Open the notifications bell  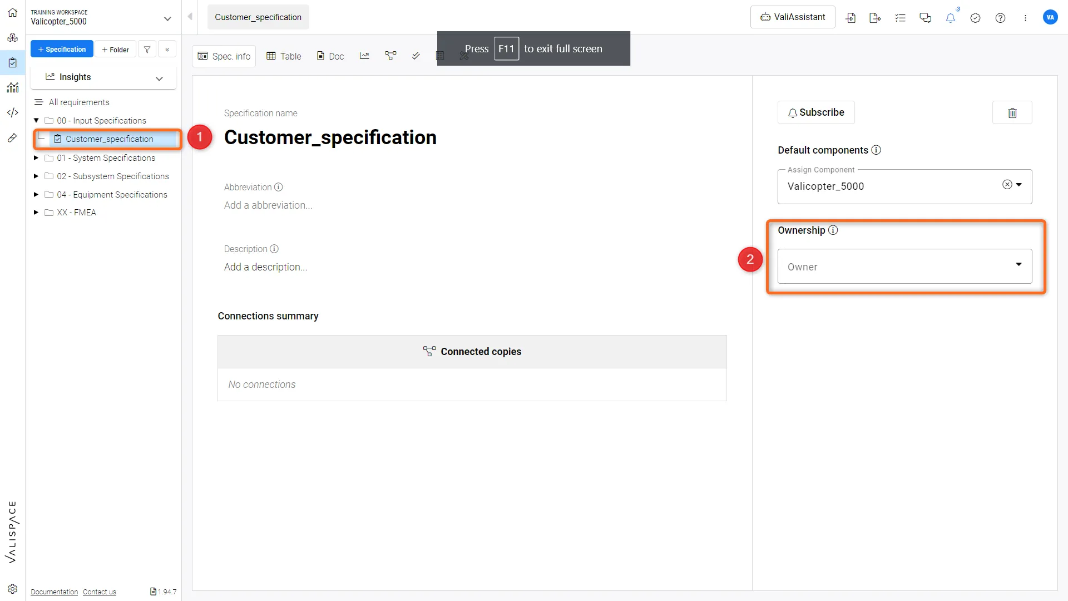[x=950, y=18]
